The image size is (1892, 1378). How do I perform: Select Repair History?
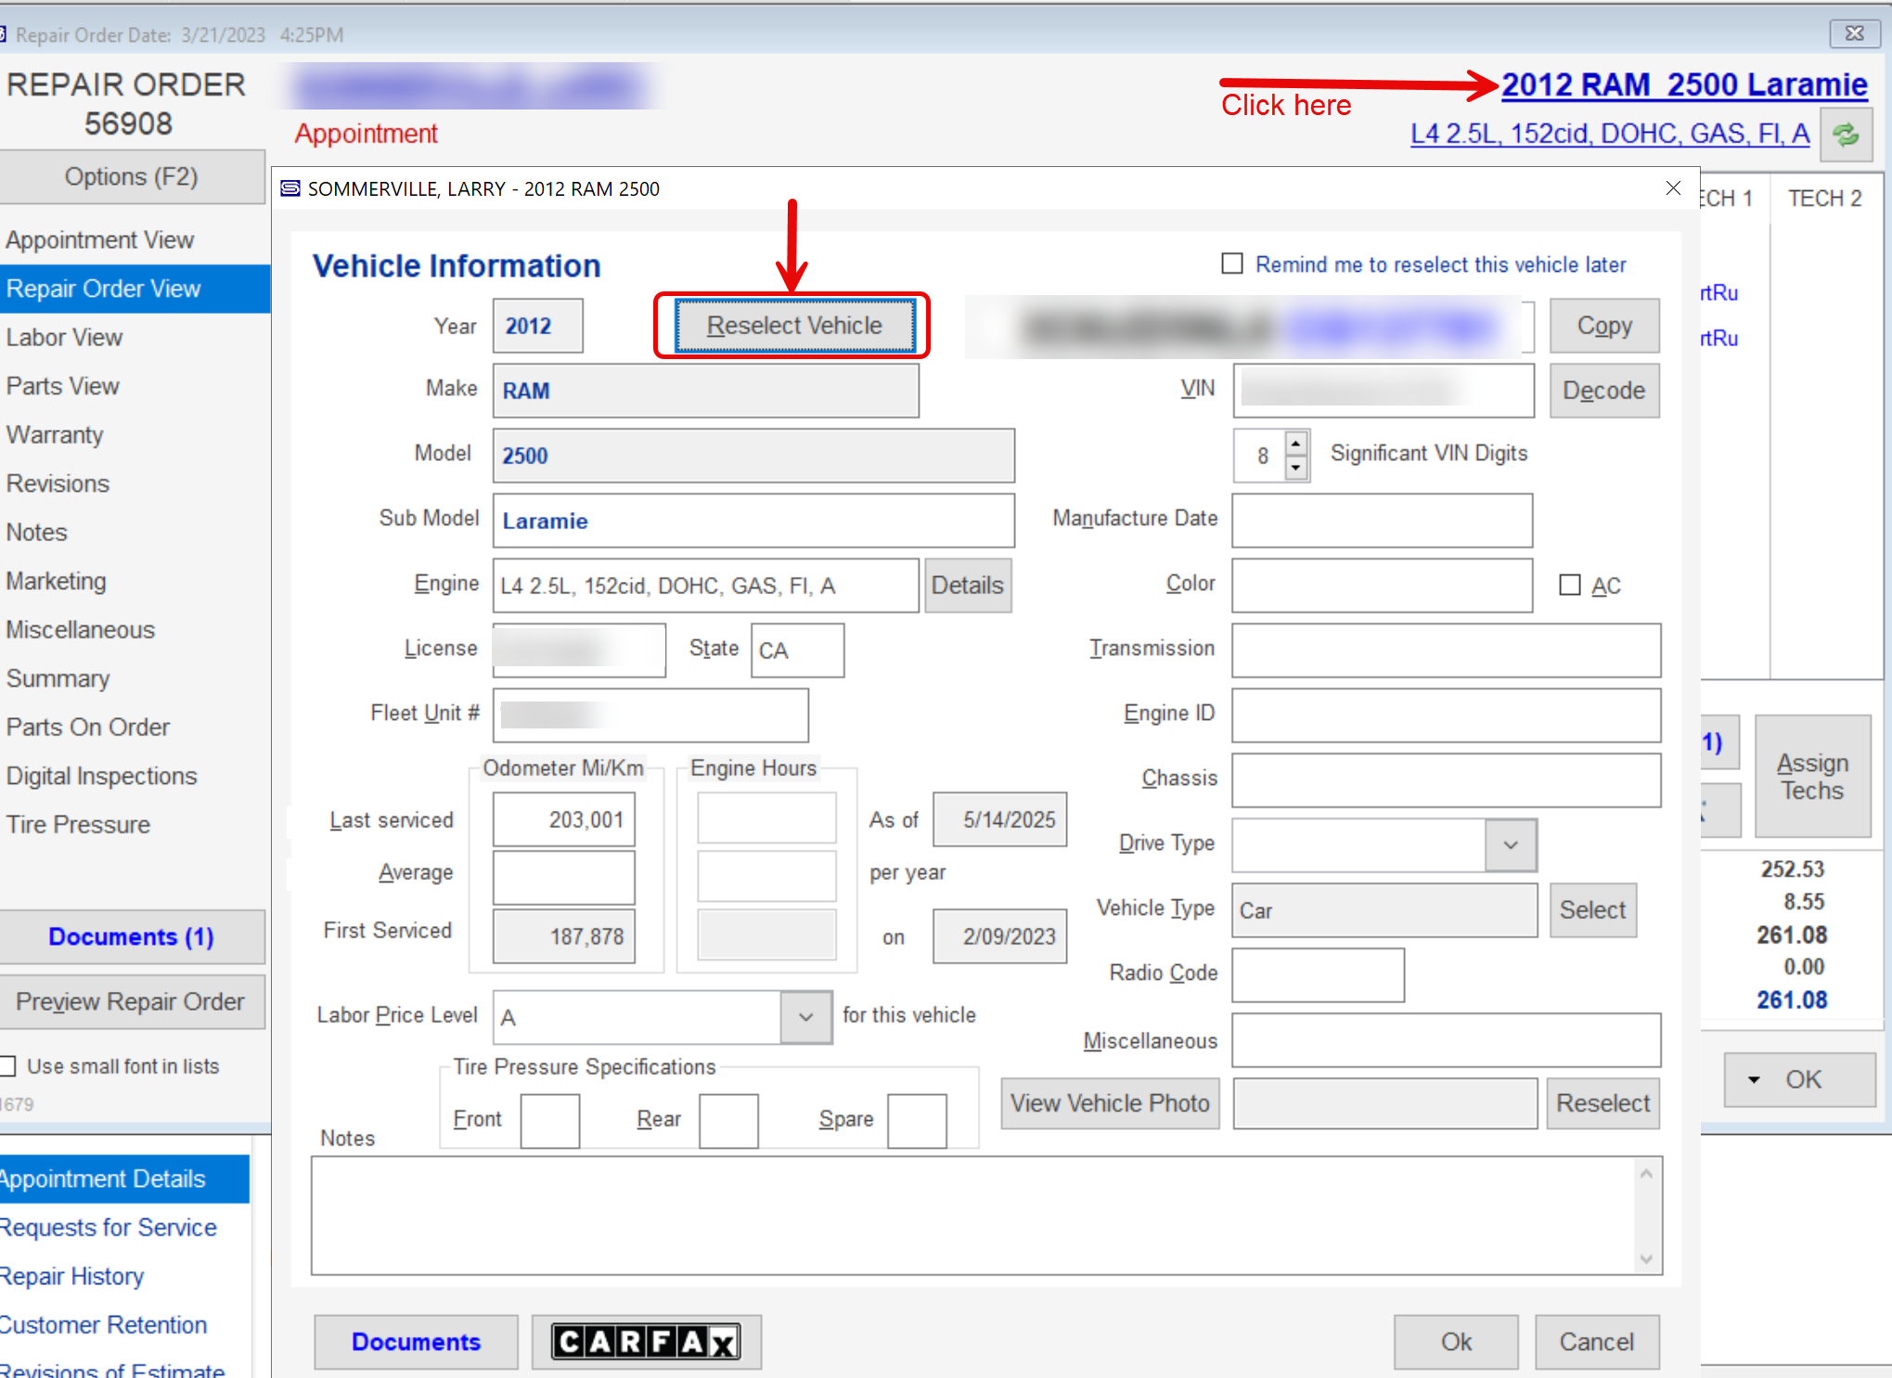click(72, 1276)
